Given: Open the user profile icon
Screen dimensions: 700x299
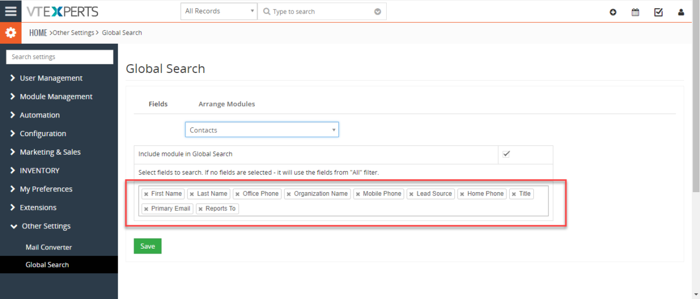Looking at the screenshot, I should (681, 12).
